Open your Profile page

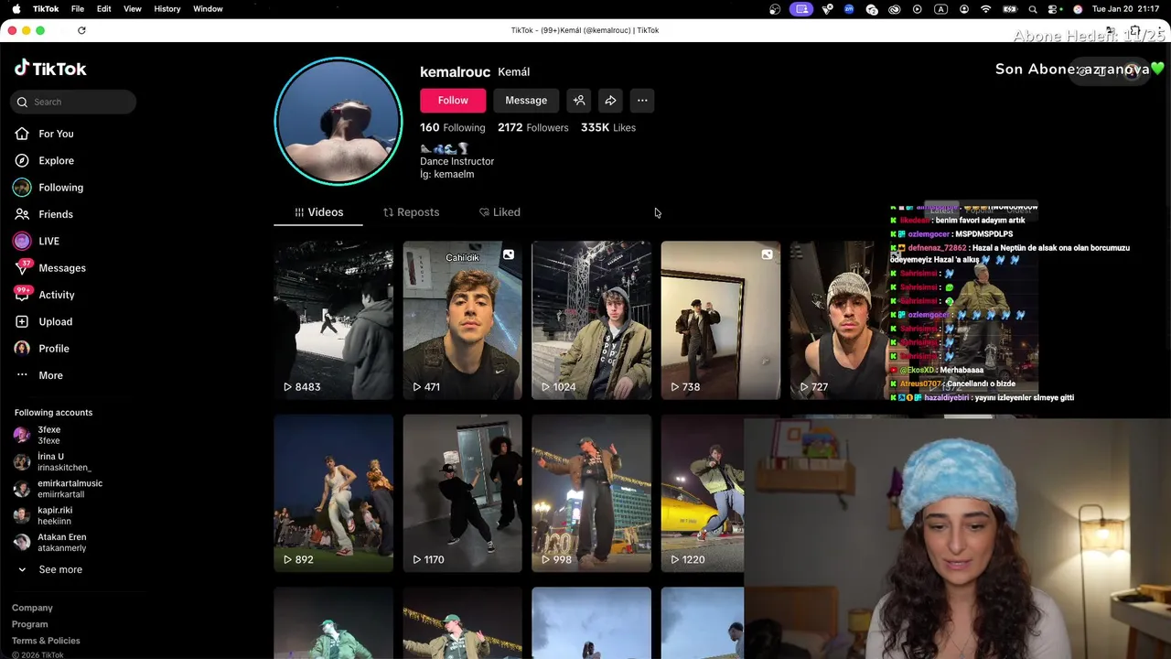(x=42, y=349)
